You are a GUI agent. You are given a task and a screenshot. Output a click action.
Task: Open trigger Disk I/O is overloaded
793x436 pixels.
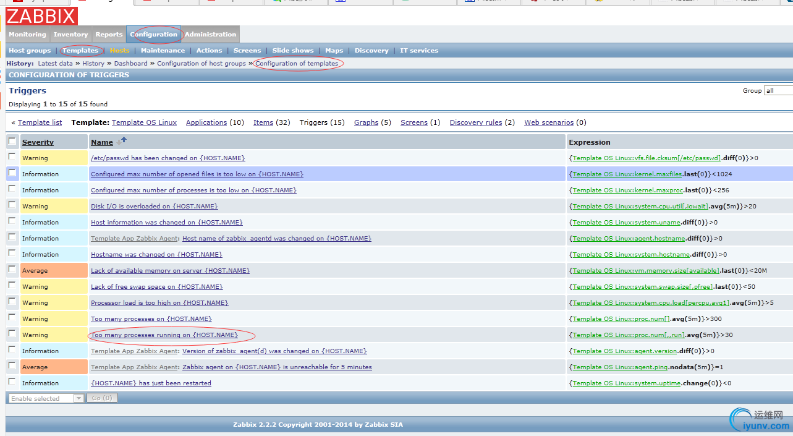coord(155,207)
